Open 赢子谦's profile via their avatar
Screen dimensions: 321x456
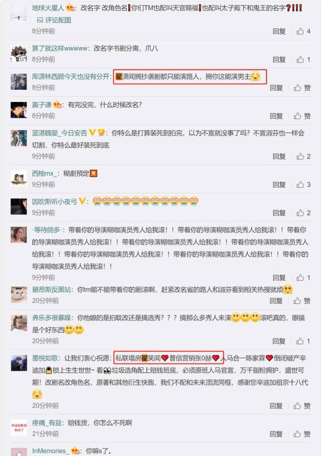[18, 110]
